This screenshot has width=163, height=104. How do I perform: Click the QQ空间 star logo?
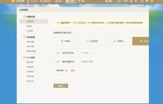(13, 1)
